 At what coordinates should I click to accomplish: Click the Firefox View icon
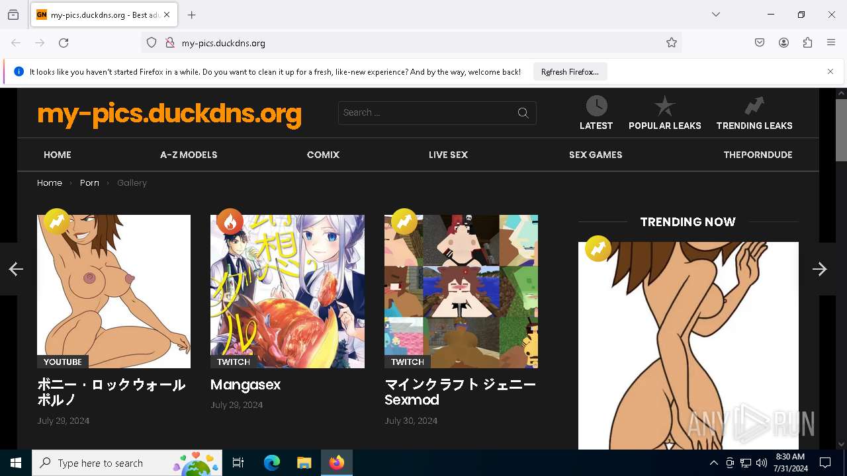click(13, 15)
